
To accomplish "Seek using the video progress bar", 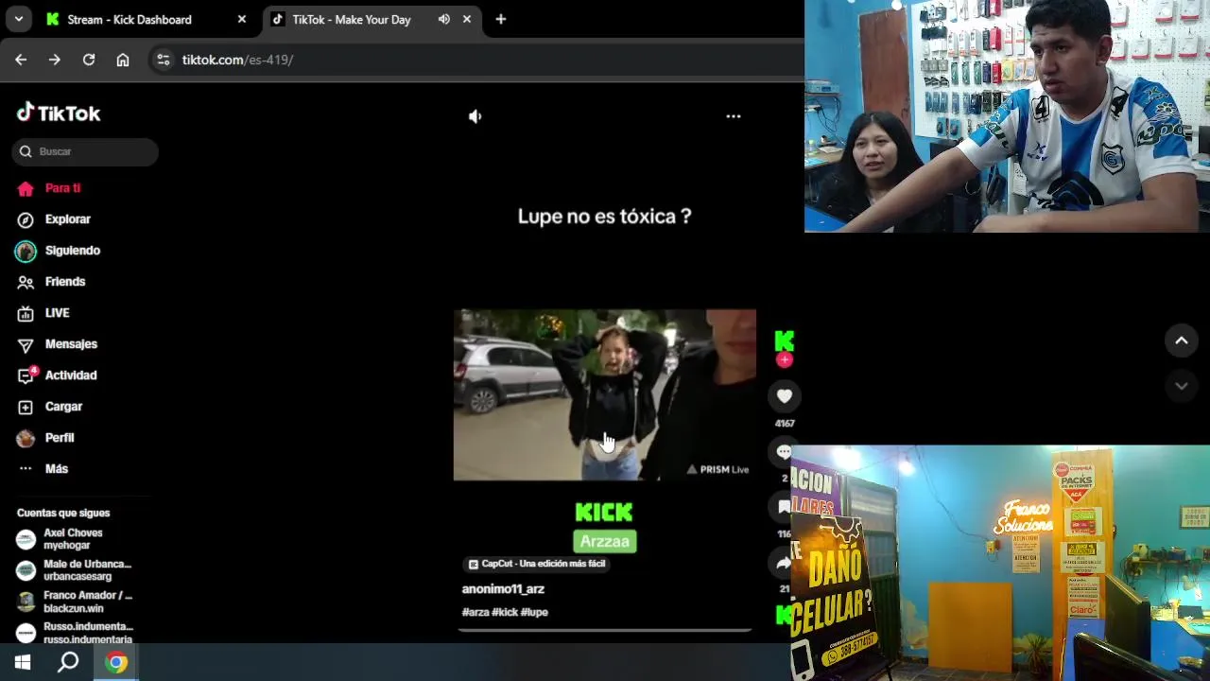I will [x=604, y=630].
